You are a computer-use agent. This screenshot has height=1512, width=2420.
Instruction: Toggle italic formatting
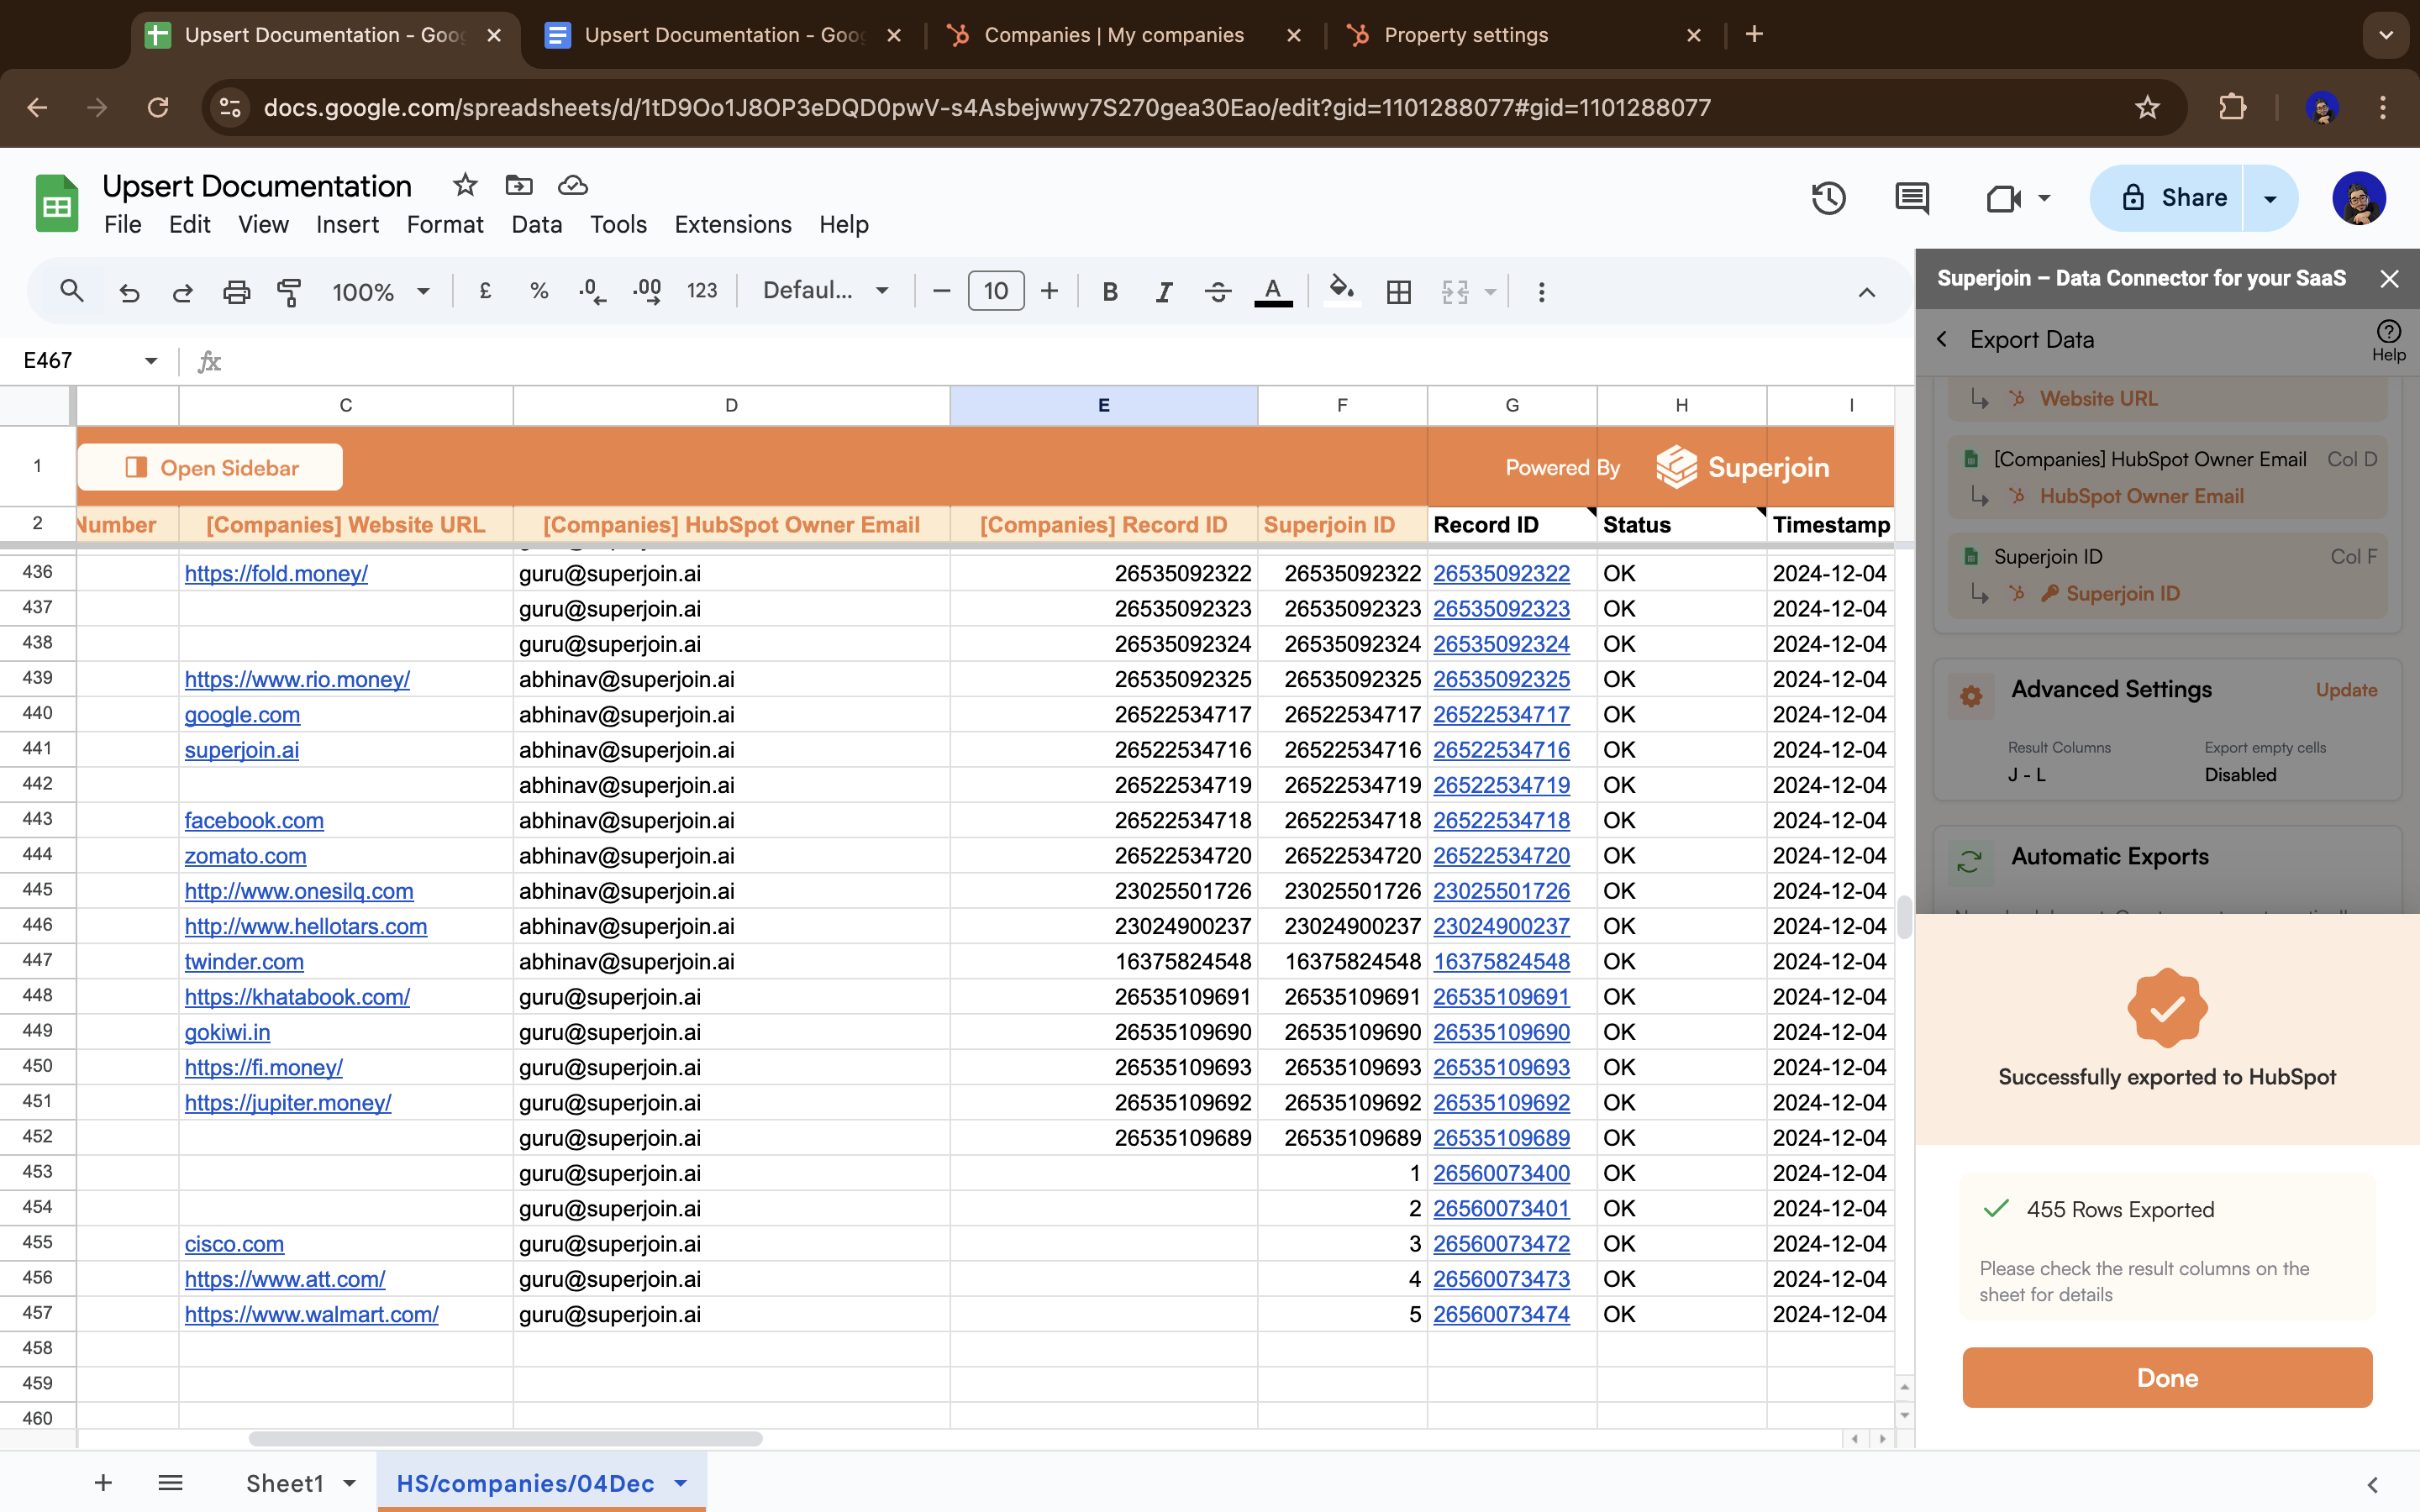1163,292
